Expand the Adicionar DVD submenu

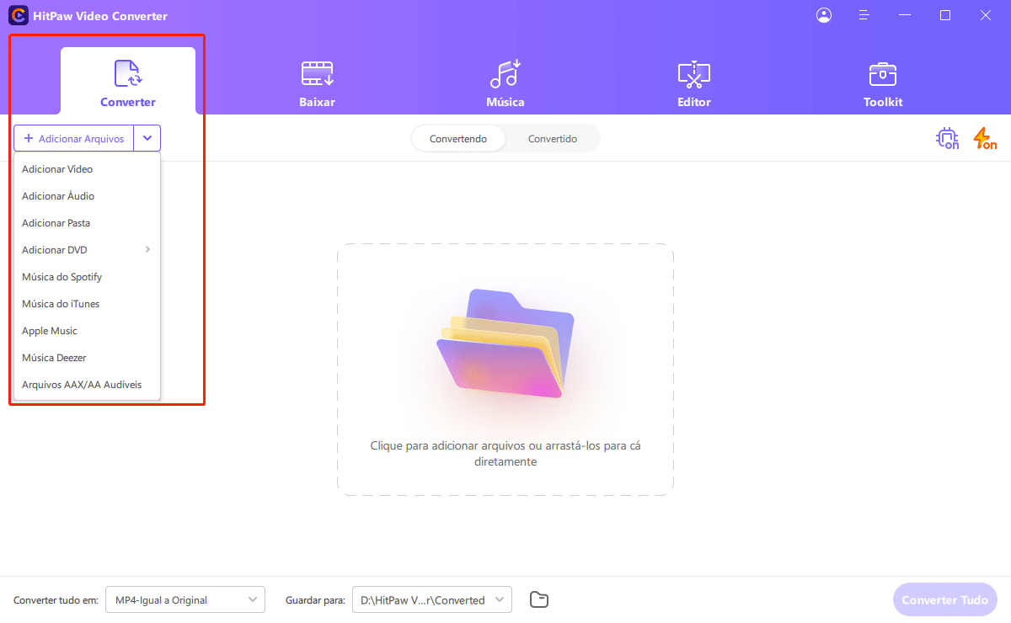point(87,250)
